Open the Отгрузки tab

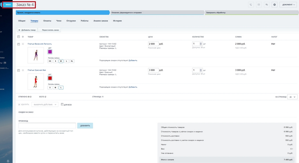coord(71,21)
